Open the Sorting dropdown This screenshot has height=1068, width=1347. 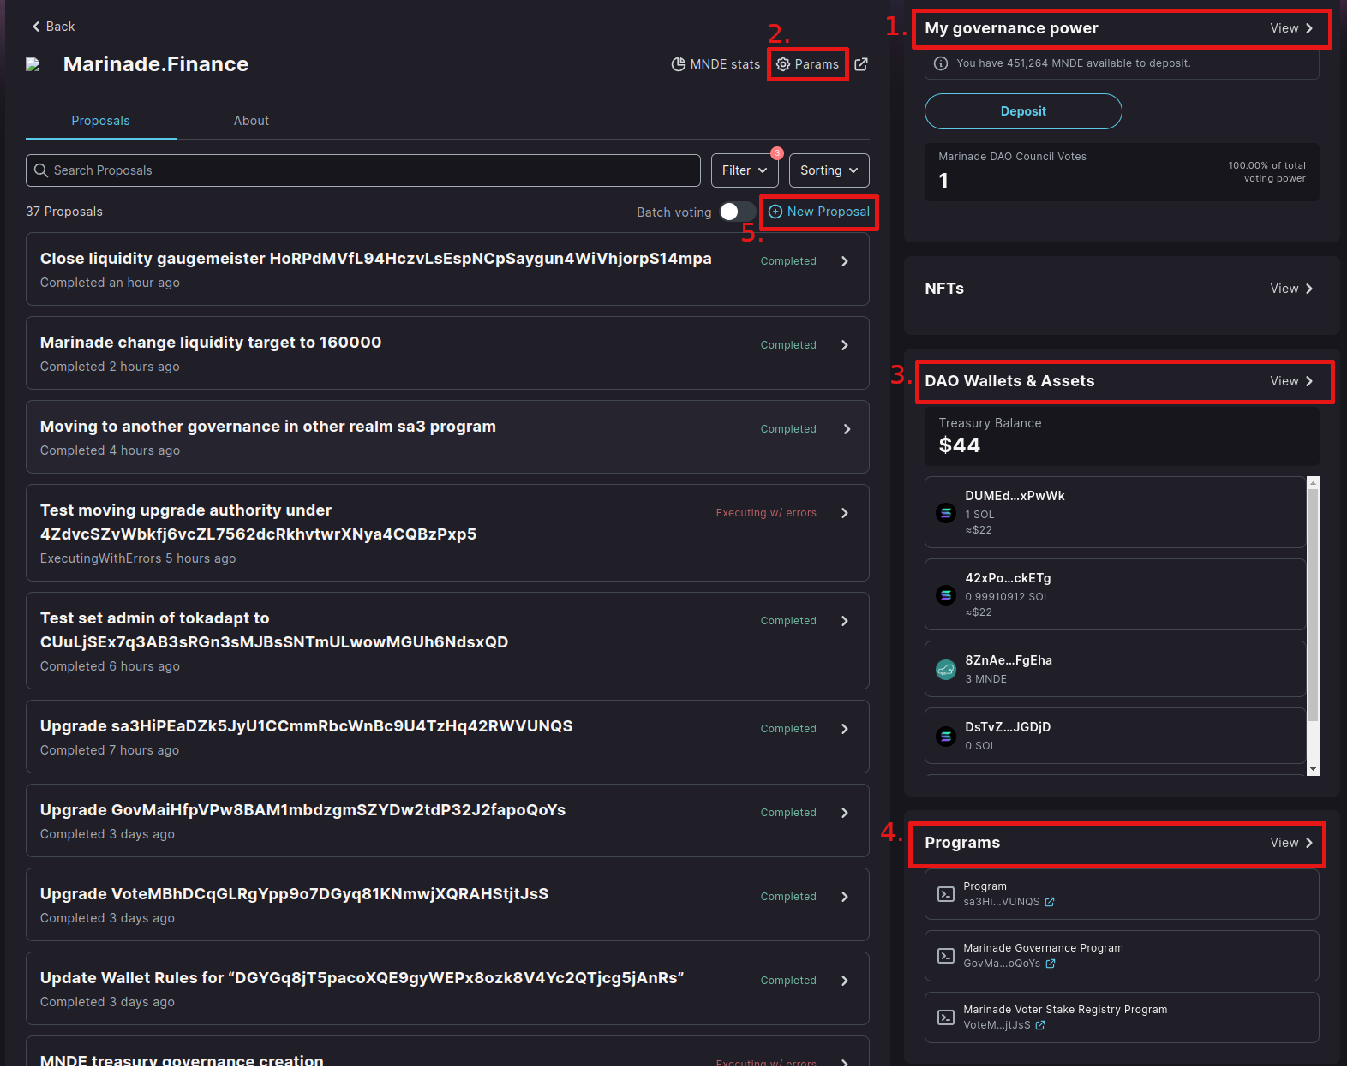pos(829,170)
